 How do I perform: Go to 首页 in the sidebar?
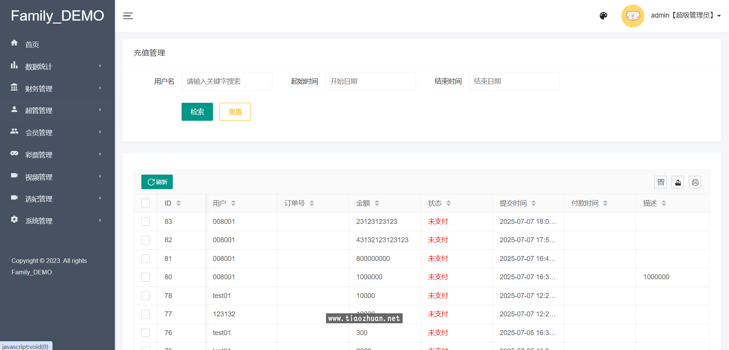[32, 45]
